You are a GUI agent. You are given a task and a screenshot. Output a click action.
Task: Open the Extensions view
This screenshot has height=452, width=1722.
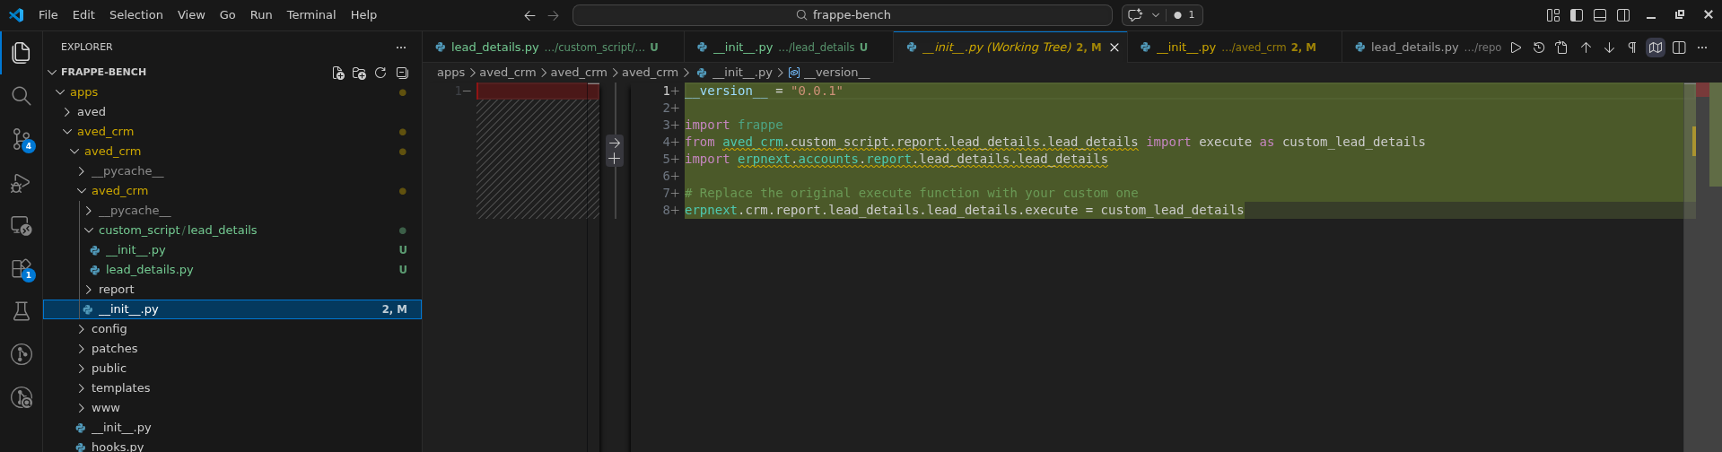click(22, 269)
